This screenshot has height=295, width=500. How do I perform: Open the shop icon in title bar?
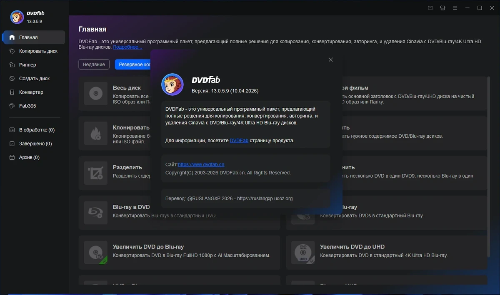click(x=442, y=8)
